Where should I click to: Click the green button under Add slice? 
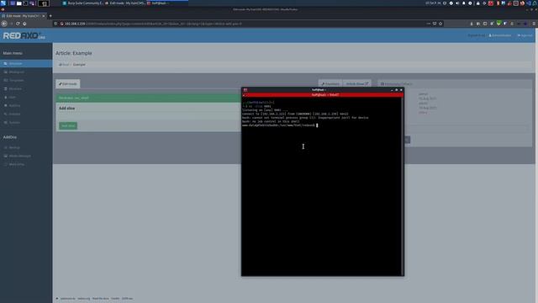click(68, 125)
